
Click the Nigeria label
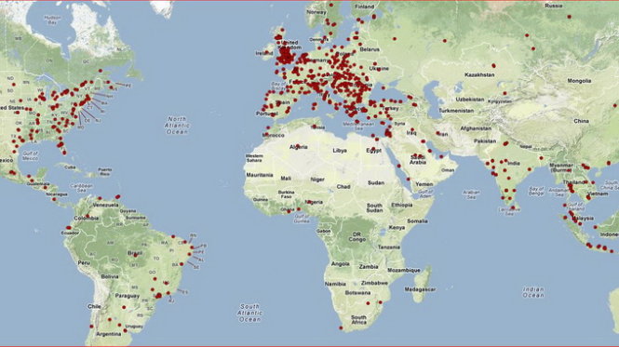coord(315,202)
